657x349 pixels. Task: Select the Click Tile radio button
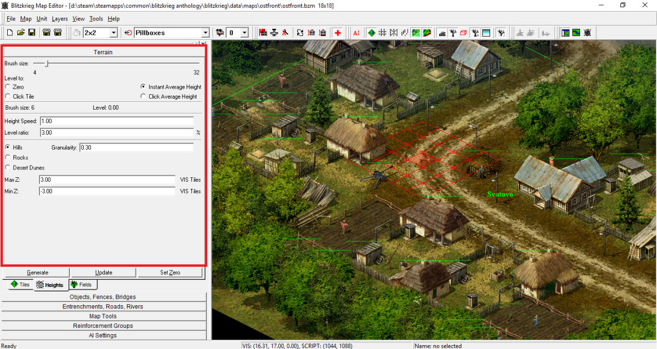click(x=8, y=96)
